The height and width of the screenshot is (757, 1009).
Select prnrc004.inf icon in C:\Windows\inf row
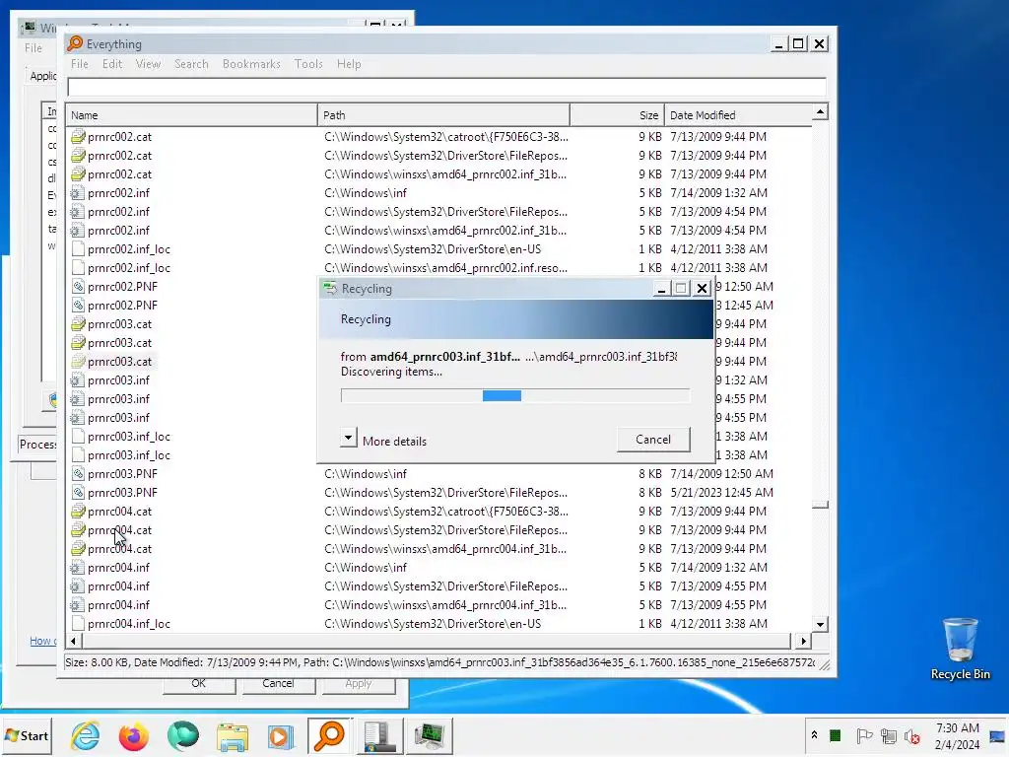coord(78,567)
